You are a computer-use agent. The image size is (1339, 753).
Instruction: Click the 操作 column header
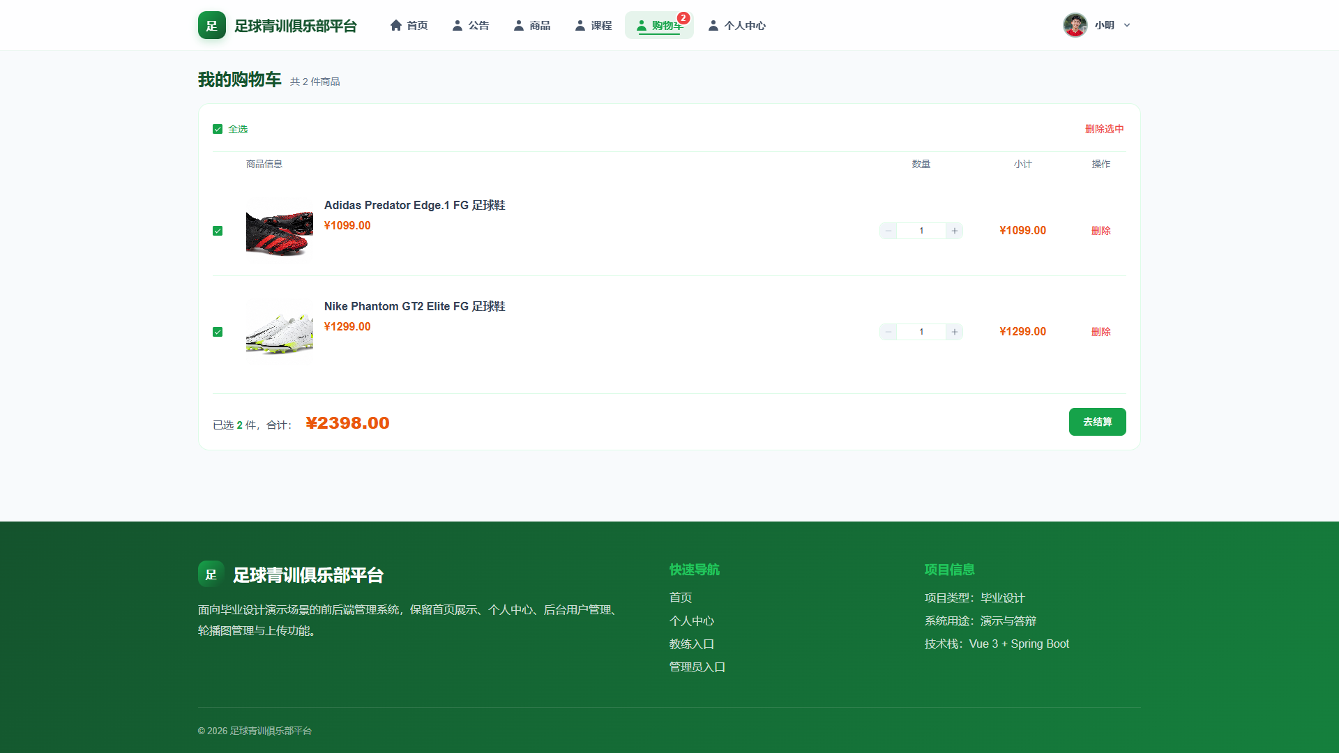click(x=1101, y=164)
